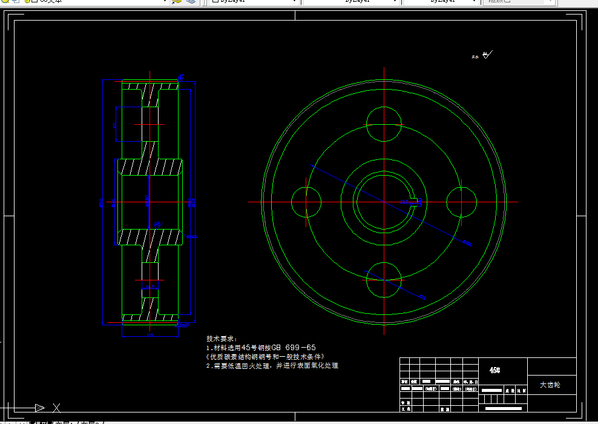
Task: Select the 45# material text in the title block
Action: (494, 370)
